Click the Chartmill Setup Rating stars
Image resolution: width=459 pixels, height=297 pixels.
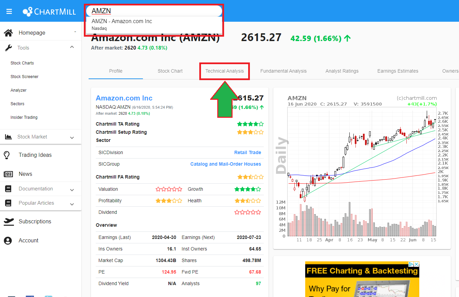250,132
